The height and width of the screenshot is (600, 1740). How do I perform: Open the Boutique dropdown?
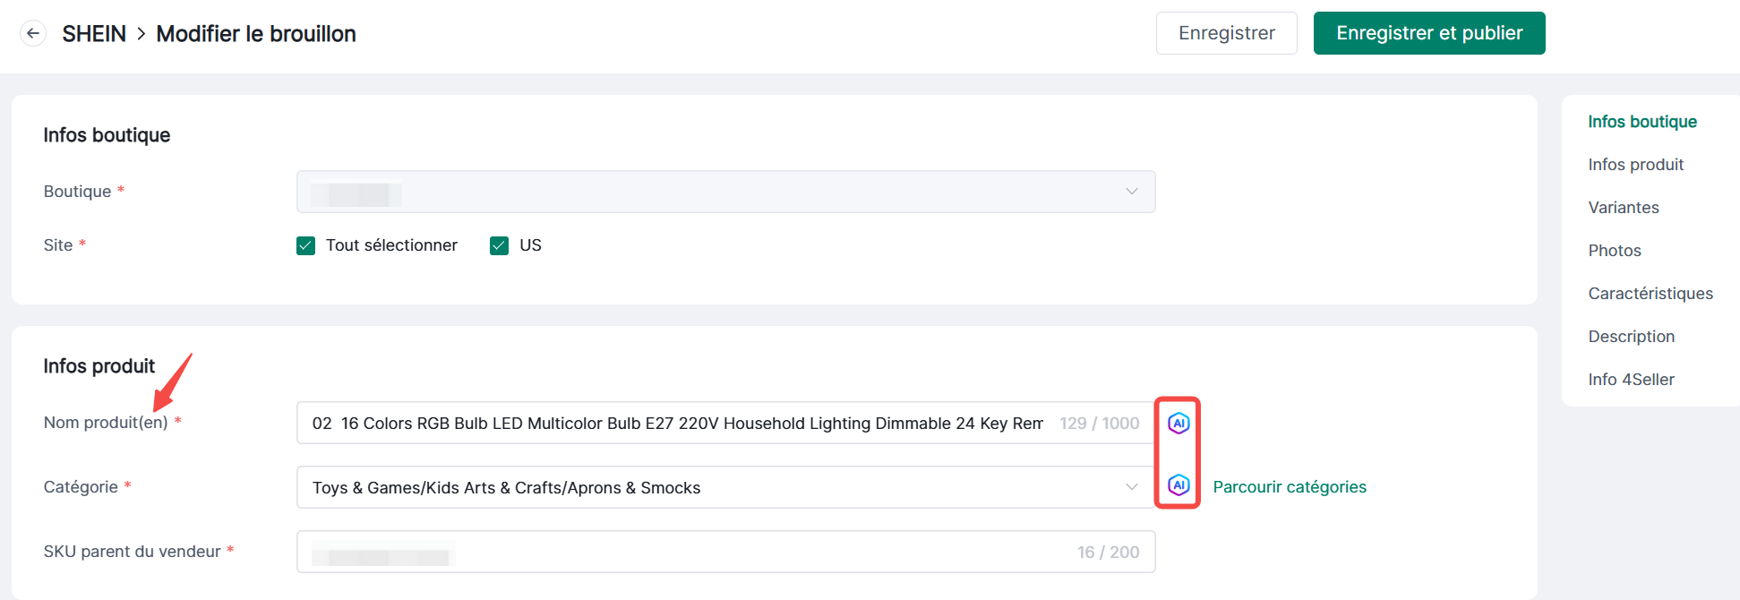(725, 192)
